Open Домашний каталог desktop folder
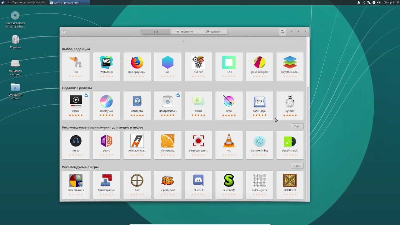The image size is (400, 225). (x=15, y=92)
